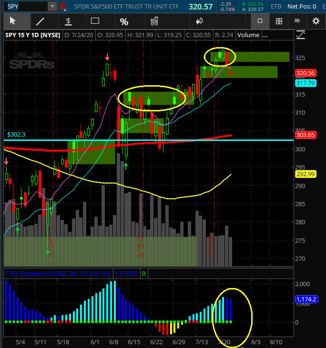The height and width of the screenshot is (348, 326).
Task: Click the O: 320.95 open value
Action: (110, 35)
